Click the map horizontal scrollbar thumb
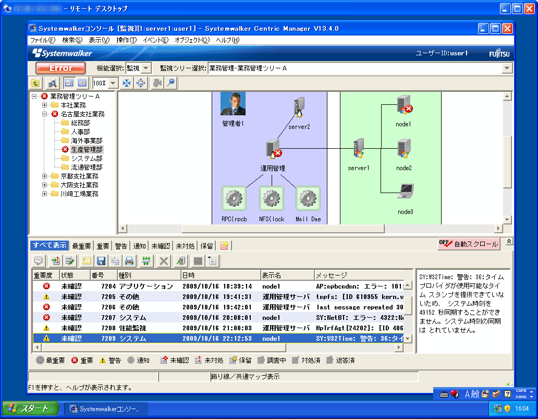Image resolution: width=538 pixels, height=419 pixels. coord(283,229)
